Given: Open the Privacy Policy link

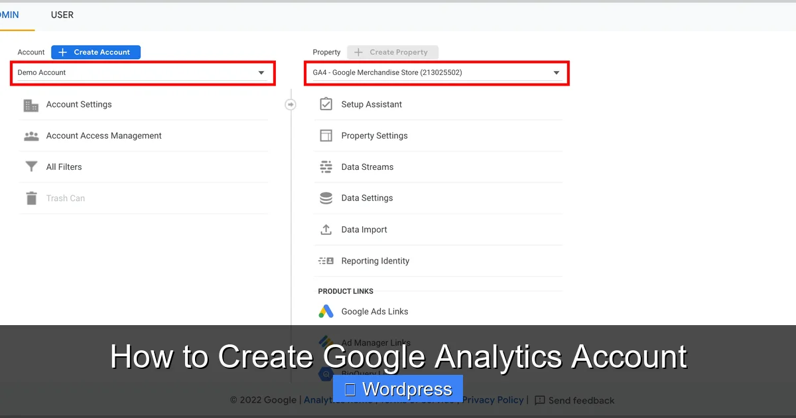Looking at the screenshot, I should click(492, 399).
